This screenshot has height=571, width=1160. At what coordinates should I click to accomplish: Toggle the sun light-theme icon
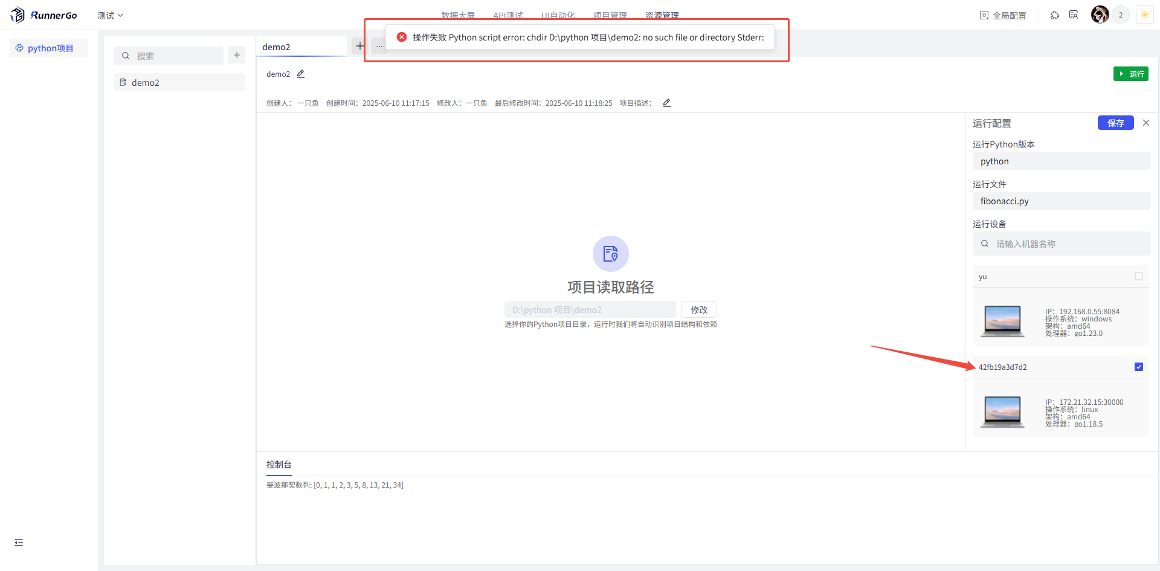[1144, 15]
